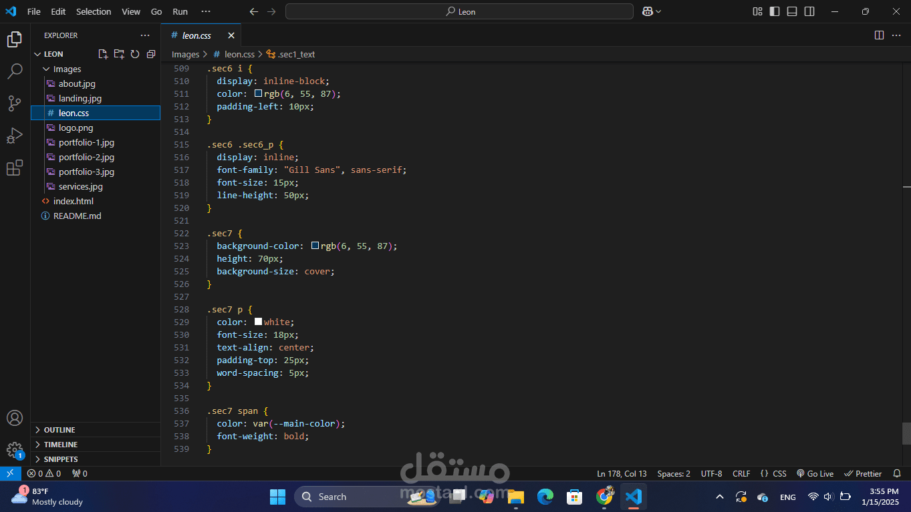Toggle the primary side bar layout button
911x512 pixels.
click(775, 11)
